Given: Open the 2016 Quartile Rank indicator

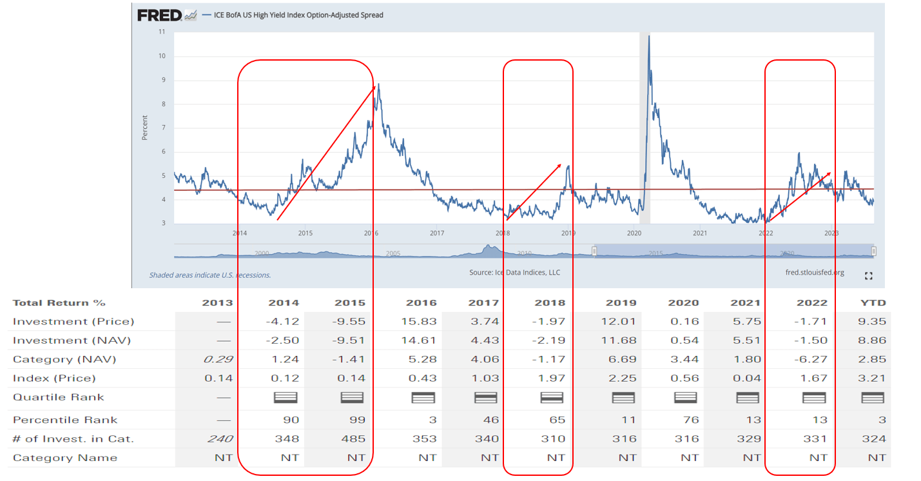Looking at the screenshot, I should (423, 398).
